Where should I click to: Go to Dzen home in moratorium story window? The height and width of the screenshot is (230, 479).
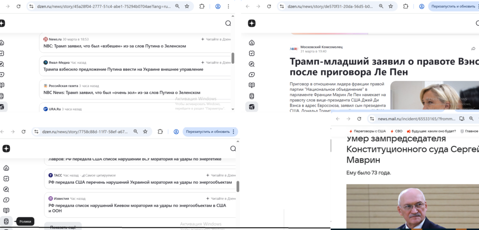point(6,168)
